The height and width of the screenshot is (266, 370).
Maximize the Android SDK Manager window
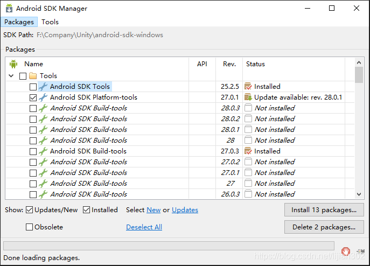(332, 8)
